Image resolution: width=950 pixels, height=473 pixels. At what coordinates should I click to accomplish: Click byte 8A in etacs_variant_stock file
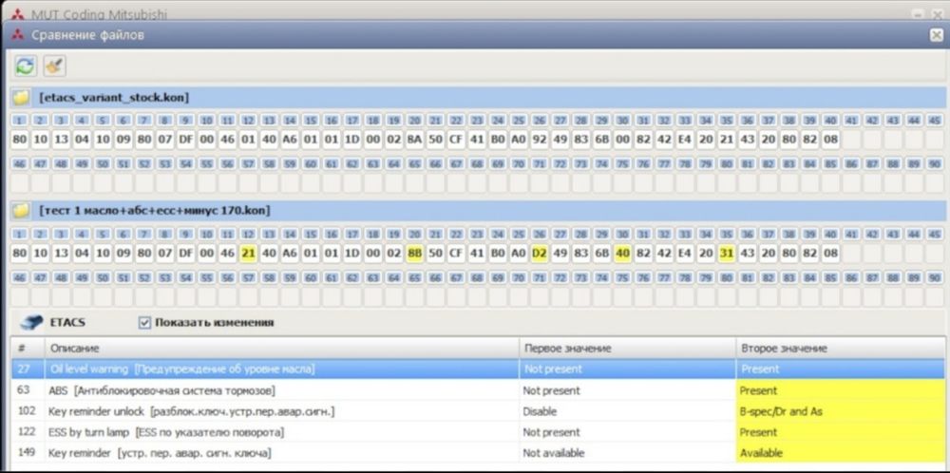coord(414,140)
